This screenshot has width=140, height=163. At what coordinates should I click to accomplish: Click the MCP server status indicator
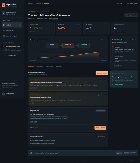tap(119, 3)
